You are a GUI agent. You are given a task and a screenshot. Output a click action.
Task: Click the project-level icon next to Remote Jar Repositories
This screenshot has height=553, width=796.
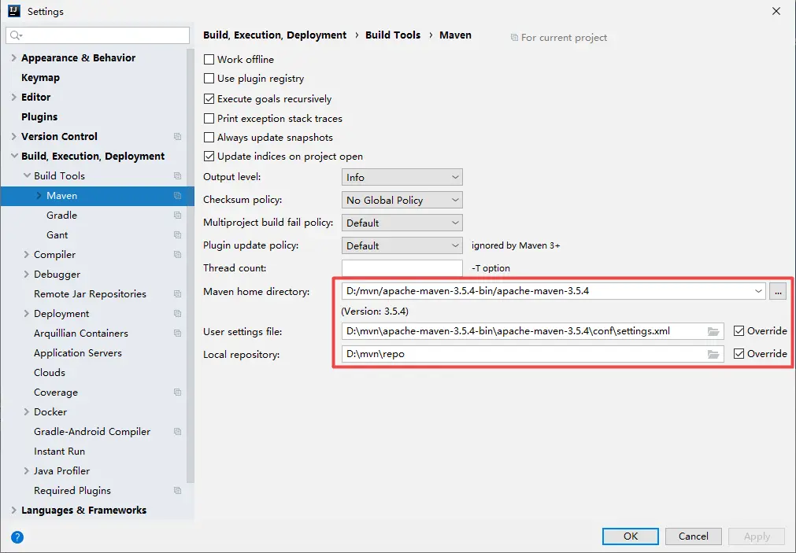(x=177, y=293)
